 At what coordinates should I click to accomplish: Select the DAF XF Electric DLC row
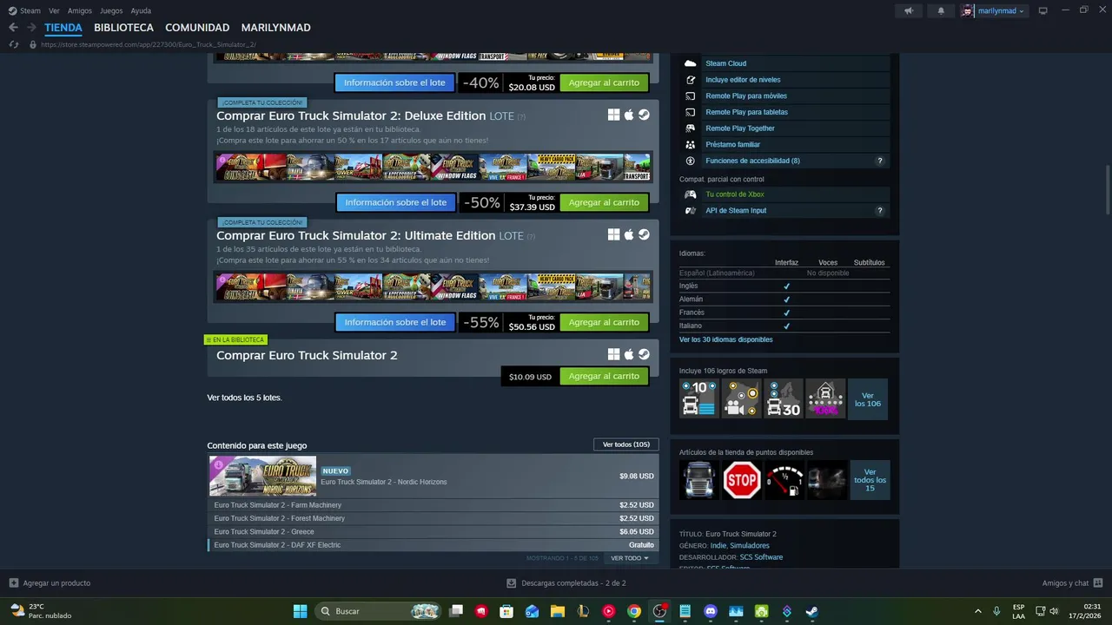click(434, 545)
